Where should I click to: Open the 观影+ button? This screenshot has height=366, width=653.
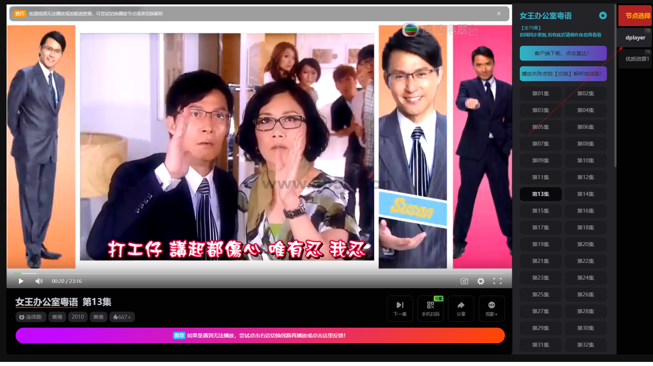[492, 309]
